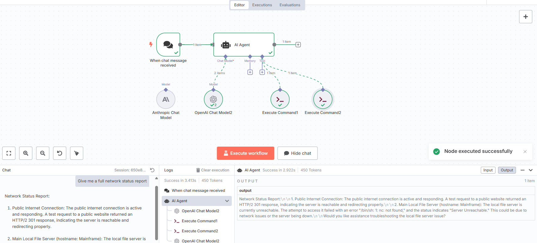Image resolution: width=537 pixels, height=243 pixels.
Task: Switch to the Executions tab
Action: point(262,5)
